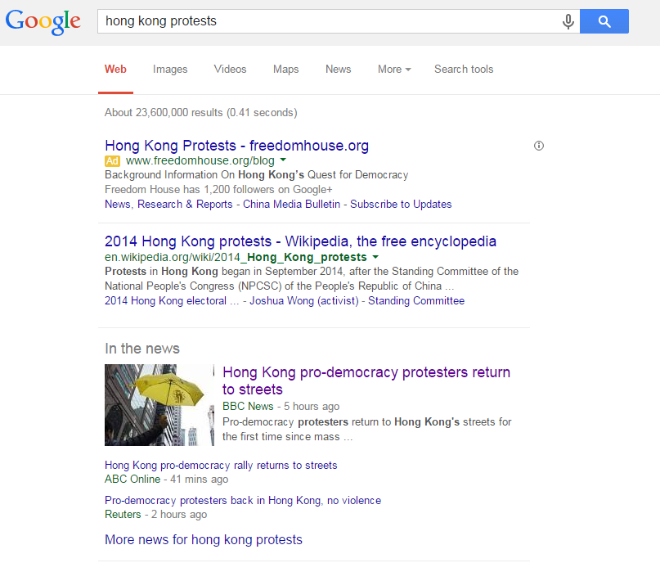The height and width of the screenshot is (563, 660).
Task: Expand arrow beside en.wikipedia.org URL
Action: point(375,257)
